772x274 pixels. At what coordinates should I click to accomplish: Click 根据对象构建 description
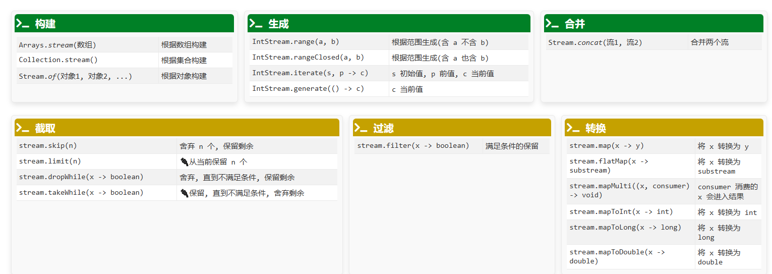coord(184,76)
